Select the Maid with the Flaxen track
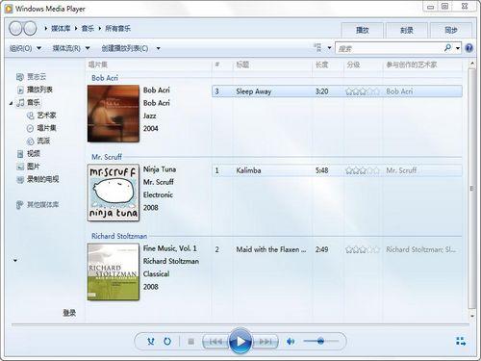The image size is (481, 361). [337, 249]
